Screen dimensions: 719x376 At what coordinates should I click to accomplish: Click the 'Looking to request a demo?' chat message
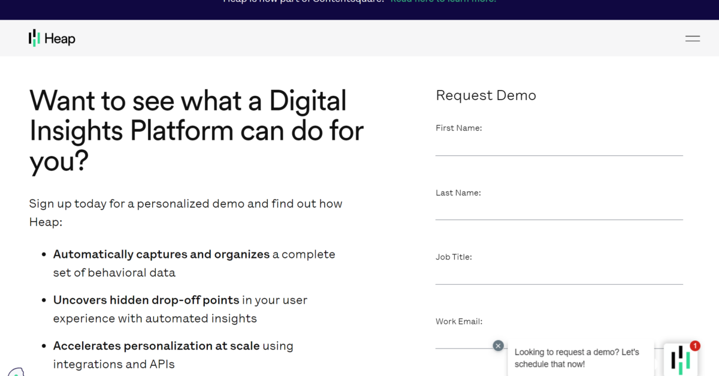tap(577, 358)
